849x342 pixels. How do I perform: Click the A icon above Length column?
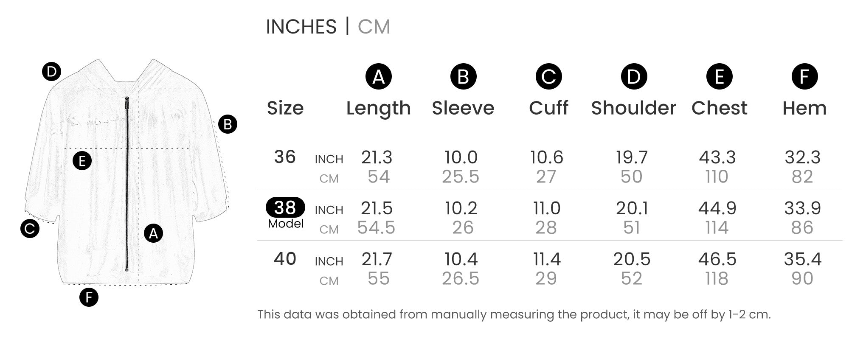tap(378, 77)
